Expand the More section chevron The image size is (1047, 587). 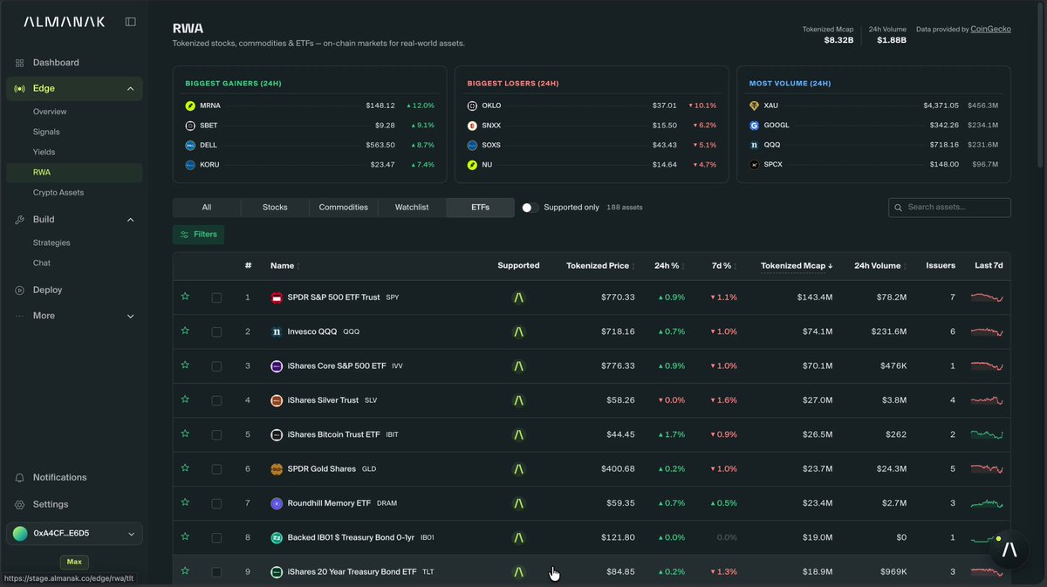tap(131, 316)
